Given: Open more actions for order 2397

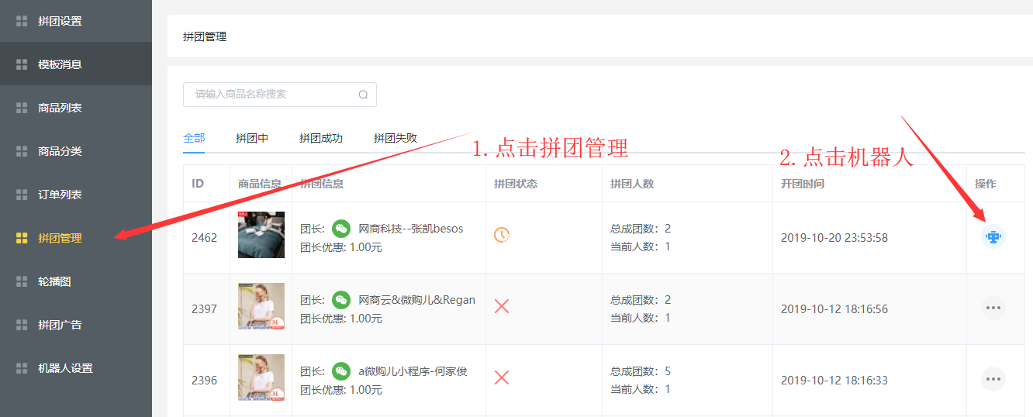Looking at the screenshot, I should tap(993, 308).
